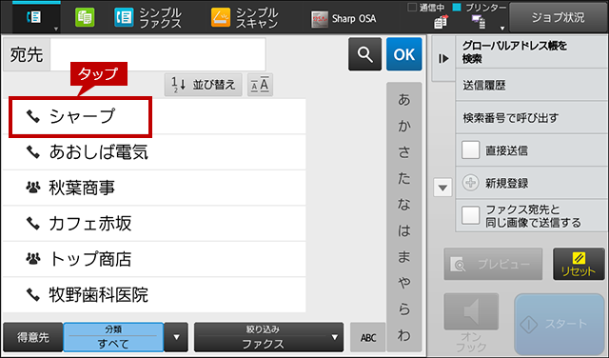Collapse the right action panel arrow
Viewport: 609px width, 358px height.
click(x=443, y=59)
